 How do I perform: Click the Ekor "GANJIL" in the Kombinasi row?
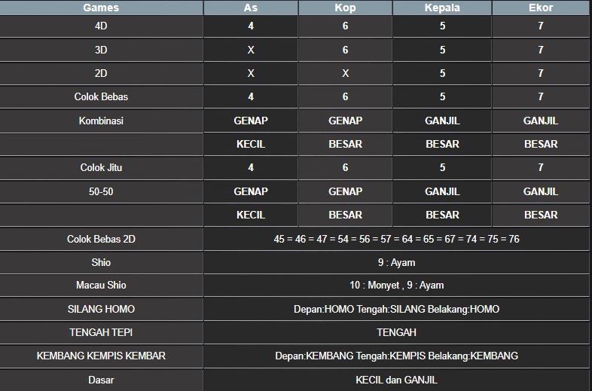(541, 121)
